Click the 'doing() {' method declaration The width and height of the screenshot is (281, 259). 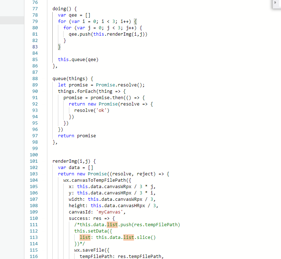(x=65, y=9)
